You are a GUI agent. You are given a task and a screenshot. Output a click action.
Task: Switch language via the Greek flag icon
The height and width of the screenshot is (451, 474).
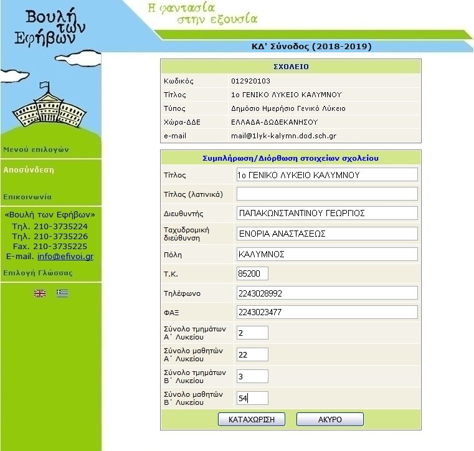click(62, 293)
